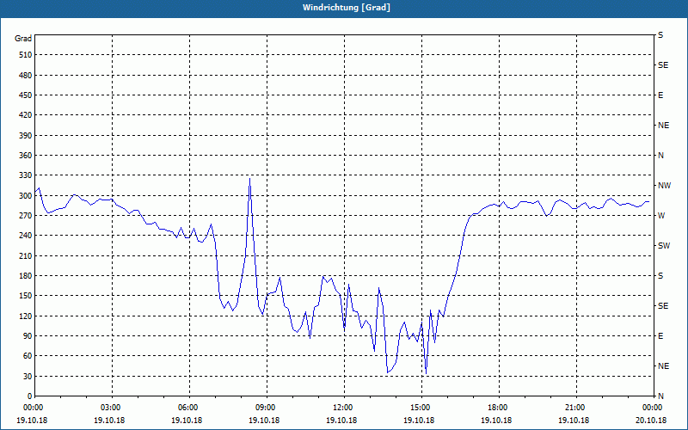
Task: Click the 0 value at y-axis bottom
Action: [x=29, y=396]
